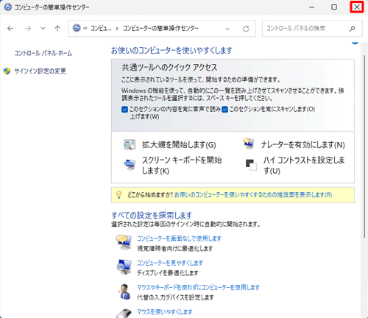Open マウスを使いやすくします link
This screenshot has width=368, height=318.
(x=165, y=312)
